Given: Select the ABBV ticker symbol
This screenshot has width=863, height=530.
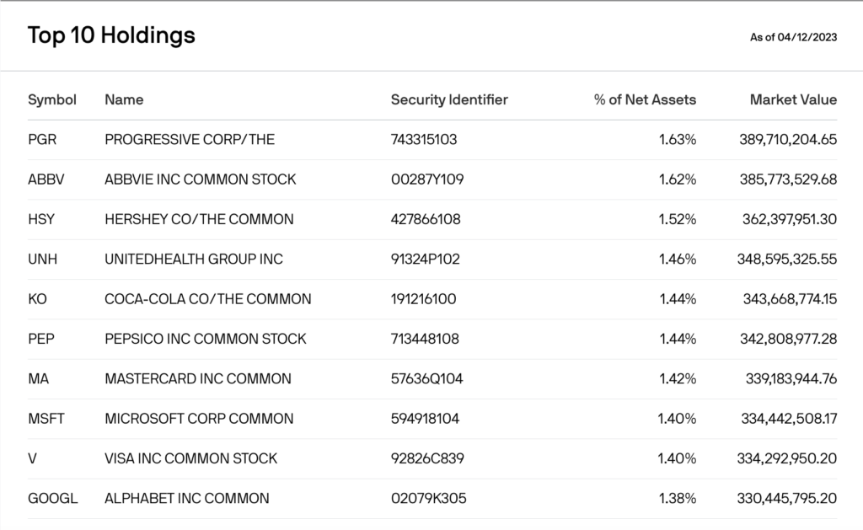Looking at the screenshot, I should point(46,179).
